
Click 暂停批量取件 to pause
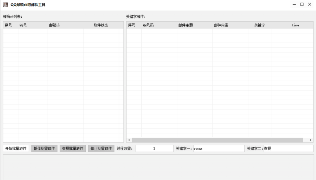click(x=44, y=148)
